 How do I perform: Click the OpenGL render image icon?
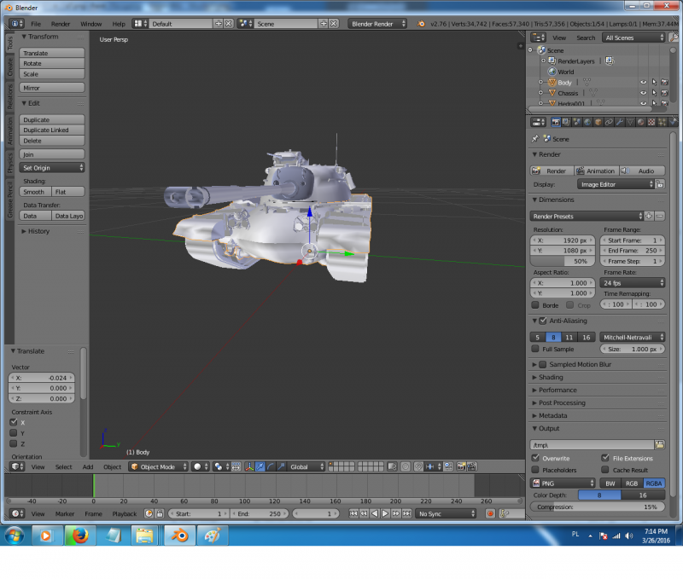pos(461,466)
